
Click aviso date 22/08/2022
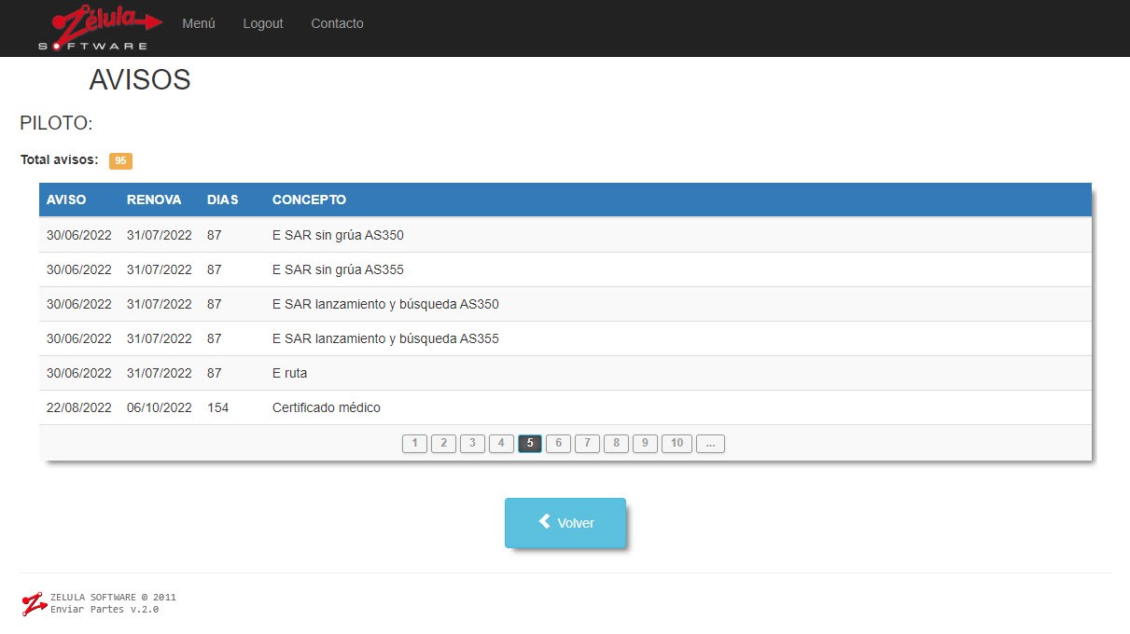[x=79, y=407]
